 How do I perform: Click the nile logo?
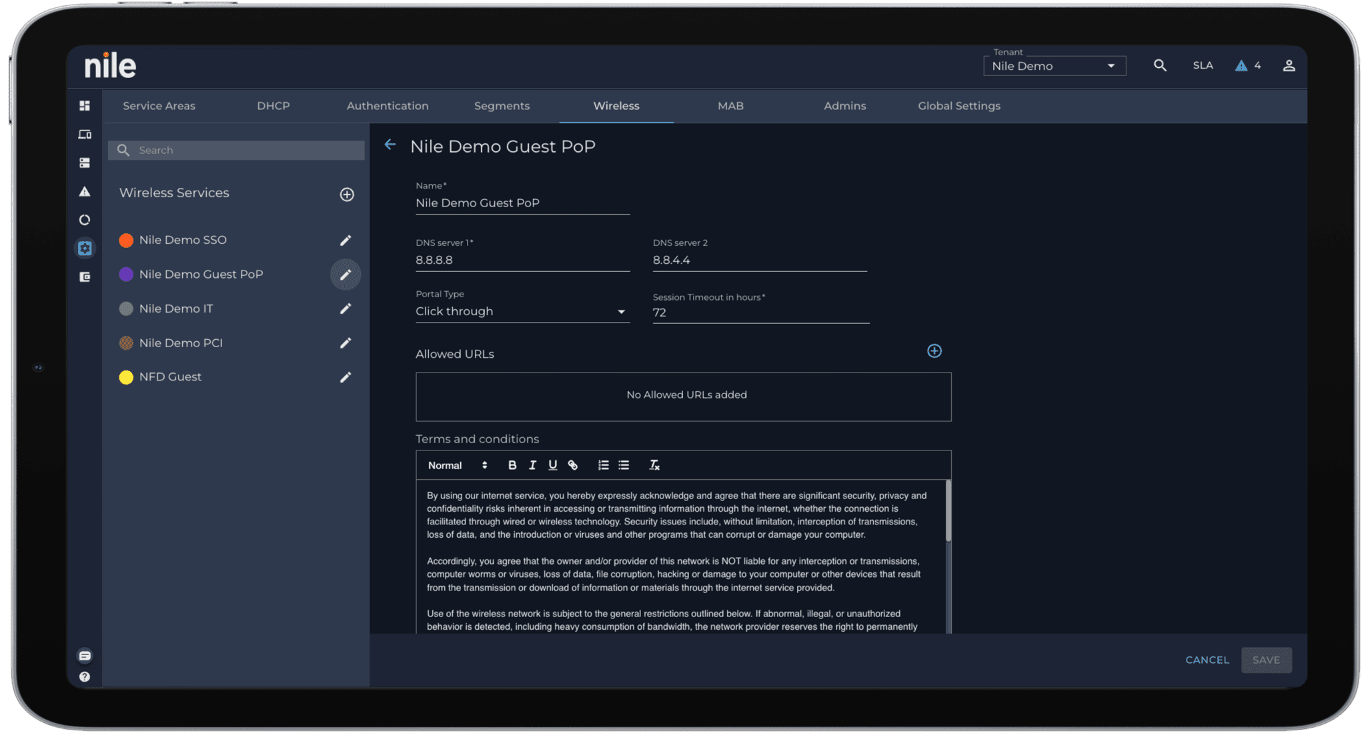coord(110,66)
